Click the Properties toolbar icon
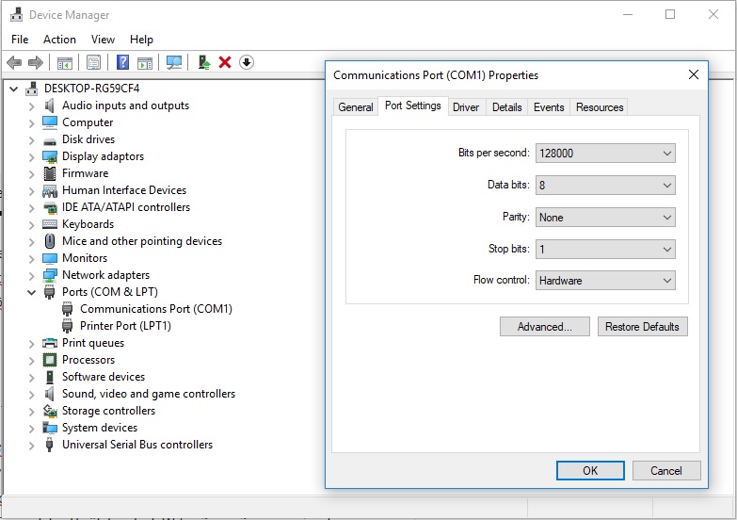 [93, 62]
